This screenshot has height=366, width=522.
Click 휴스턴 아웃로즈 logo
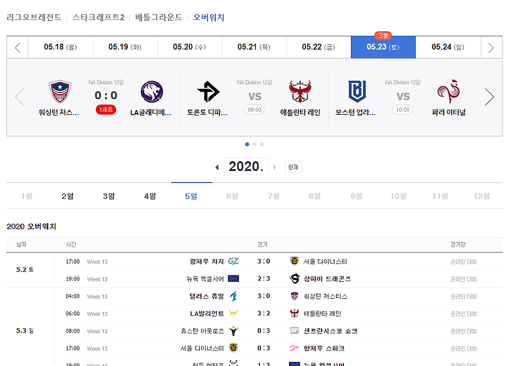pos(234,331)
